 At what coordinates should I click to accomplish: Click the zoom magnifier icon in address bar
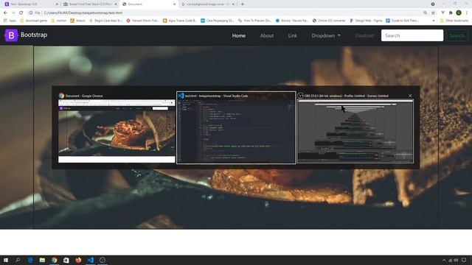point(425,13)
